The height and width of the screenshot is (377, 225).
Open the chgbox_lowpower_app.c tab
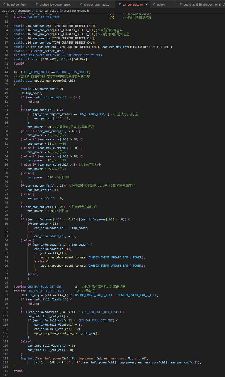(x=55, y=5)
